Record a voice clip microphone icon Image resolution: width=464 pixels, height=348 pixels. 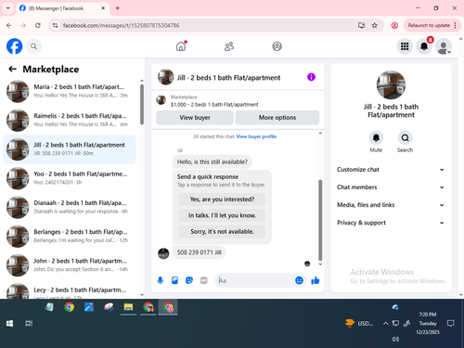(161, 280)
